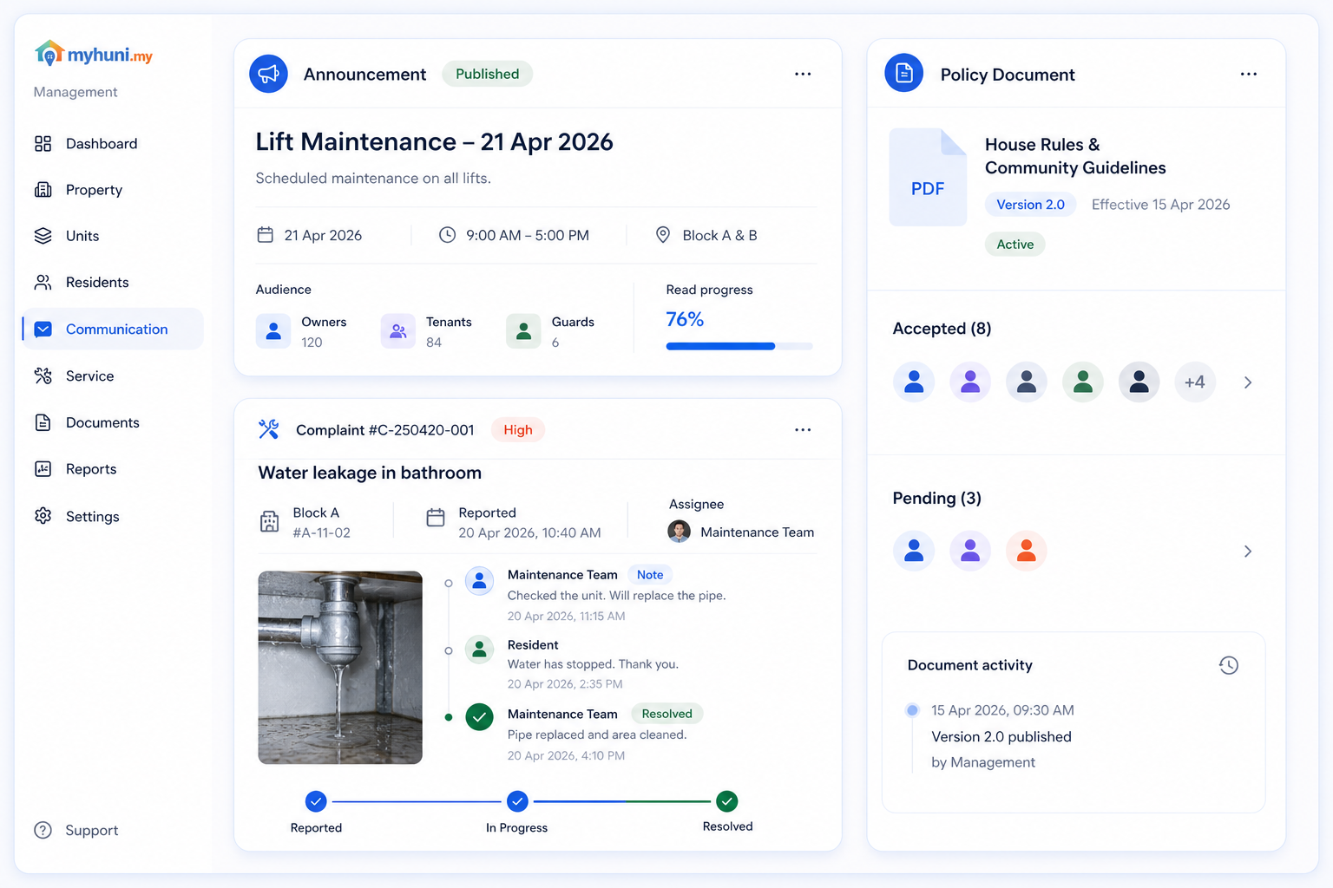Click the Tenants audience icon
Viewport: 1333px width, 888px height.
[x=398, y=331]
